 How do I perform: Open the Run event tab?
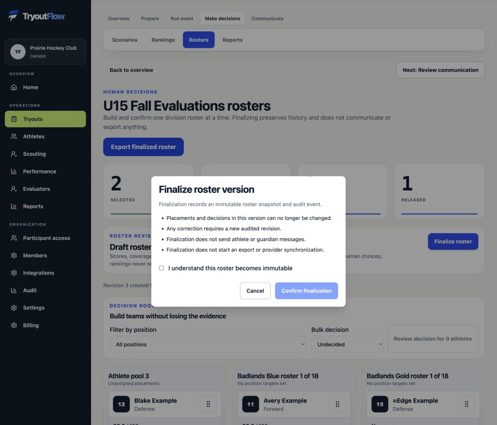182,19
